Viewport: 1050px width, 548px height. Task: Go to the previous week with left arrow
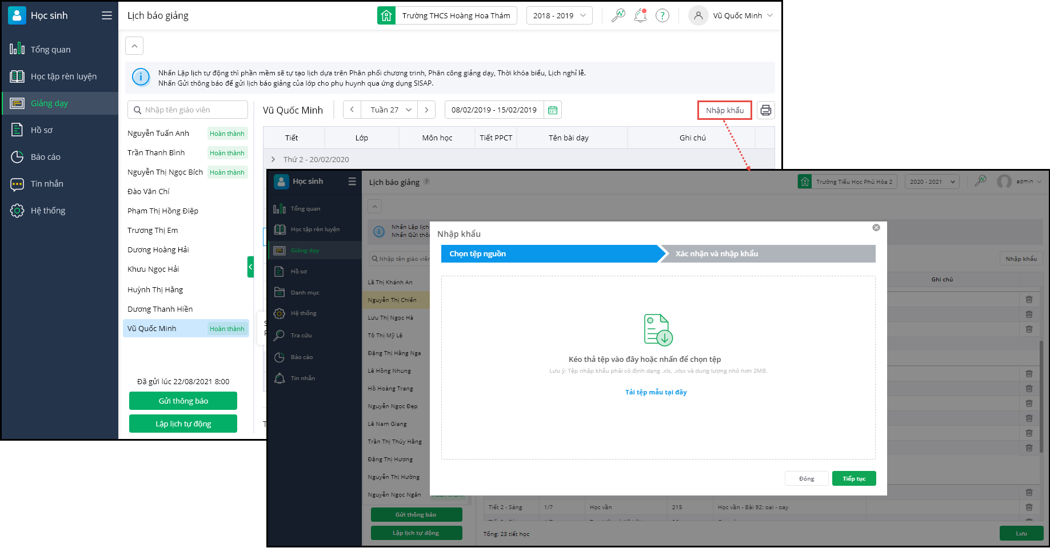tap(352, 110)
